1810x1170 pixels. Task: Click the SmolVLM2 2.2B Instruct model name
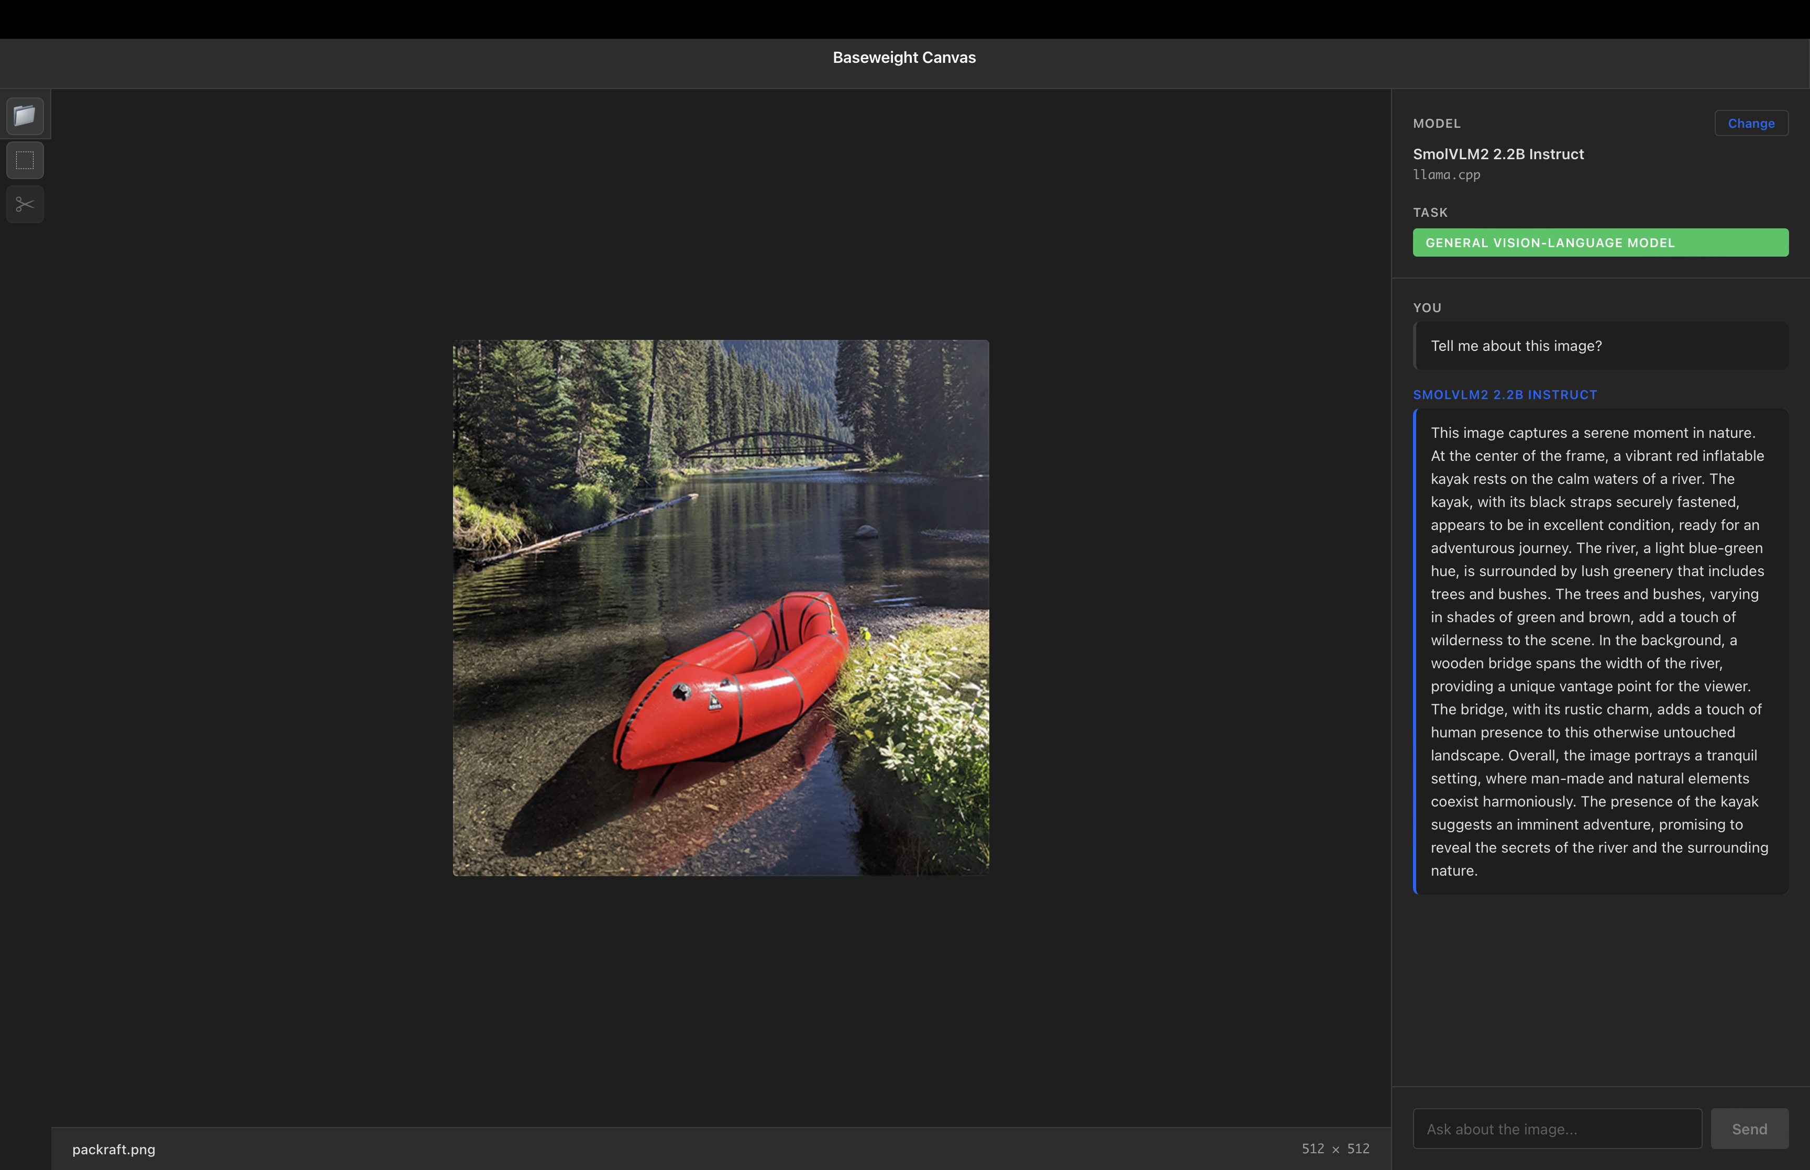point(1498,153)
